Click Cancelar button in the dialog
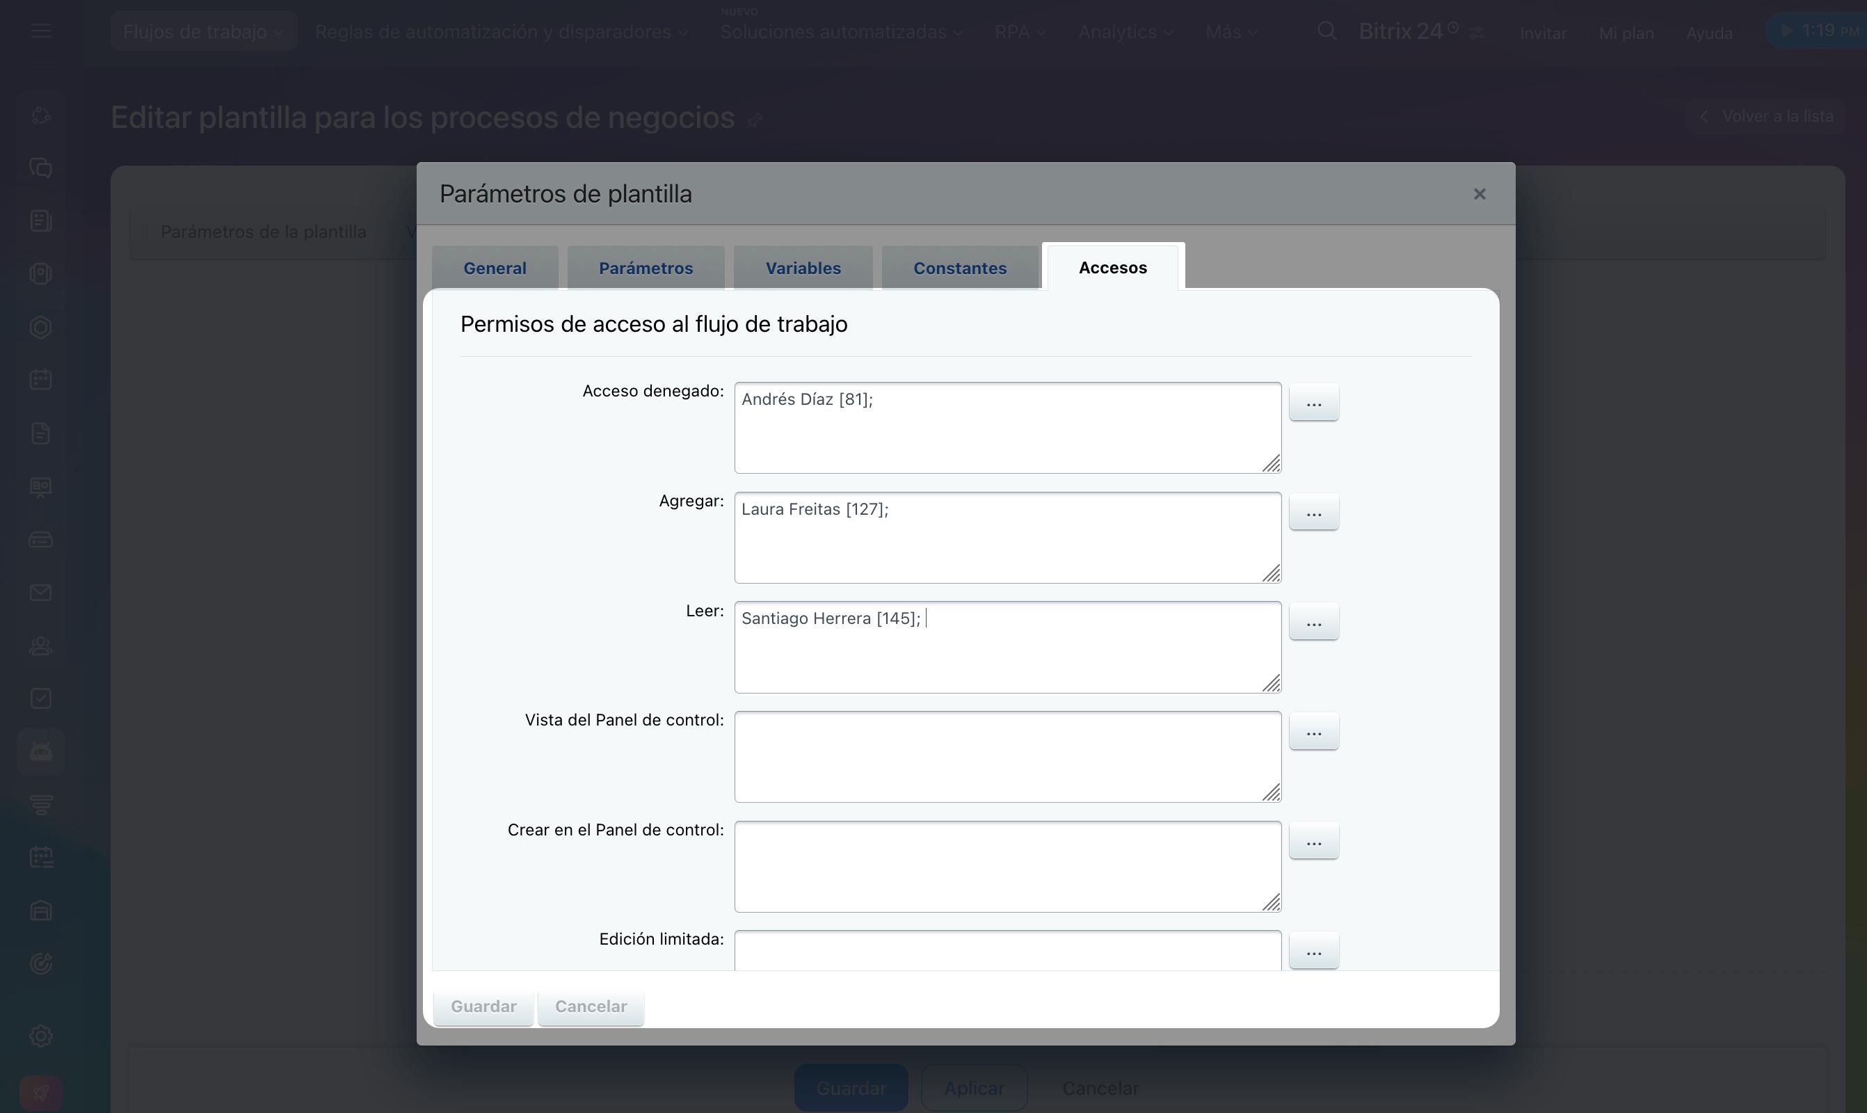The image size is (1867, 1113). click(590, 1007)
